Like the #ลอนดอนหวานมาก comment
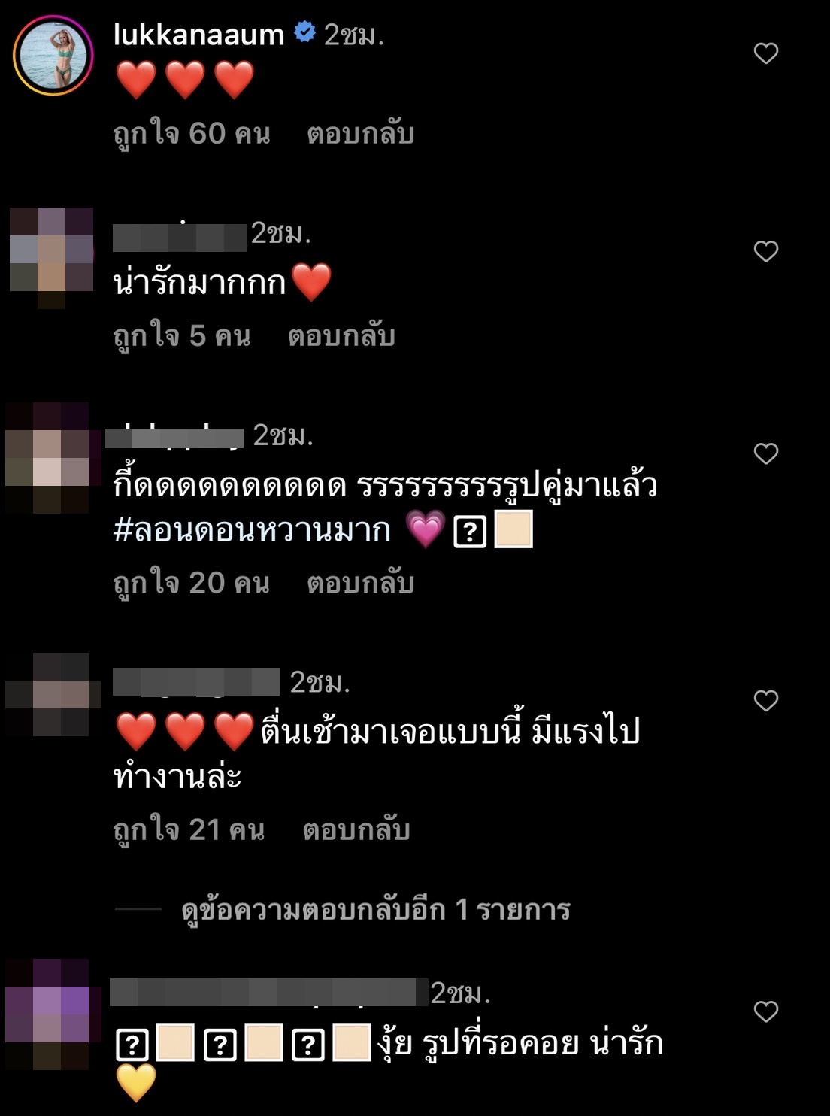This screenshot has height=1116, width=830. pyautogui.click(x=765, y=453)
